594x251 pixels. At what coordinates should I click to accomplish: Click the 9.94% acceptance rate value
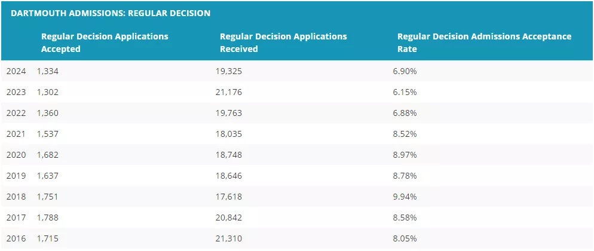point(405,197)
